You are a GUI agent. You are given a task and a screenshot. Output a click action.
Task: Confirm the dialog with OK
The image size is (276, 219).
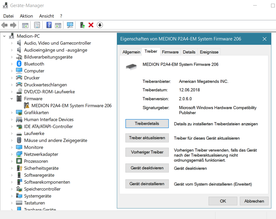223,201
